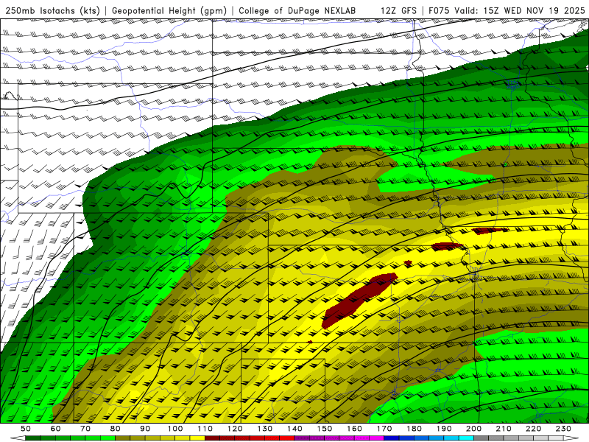
Task: Click the '250mb Isotachs (kts)' title text
Action: [53, 10]
